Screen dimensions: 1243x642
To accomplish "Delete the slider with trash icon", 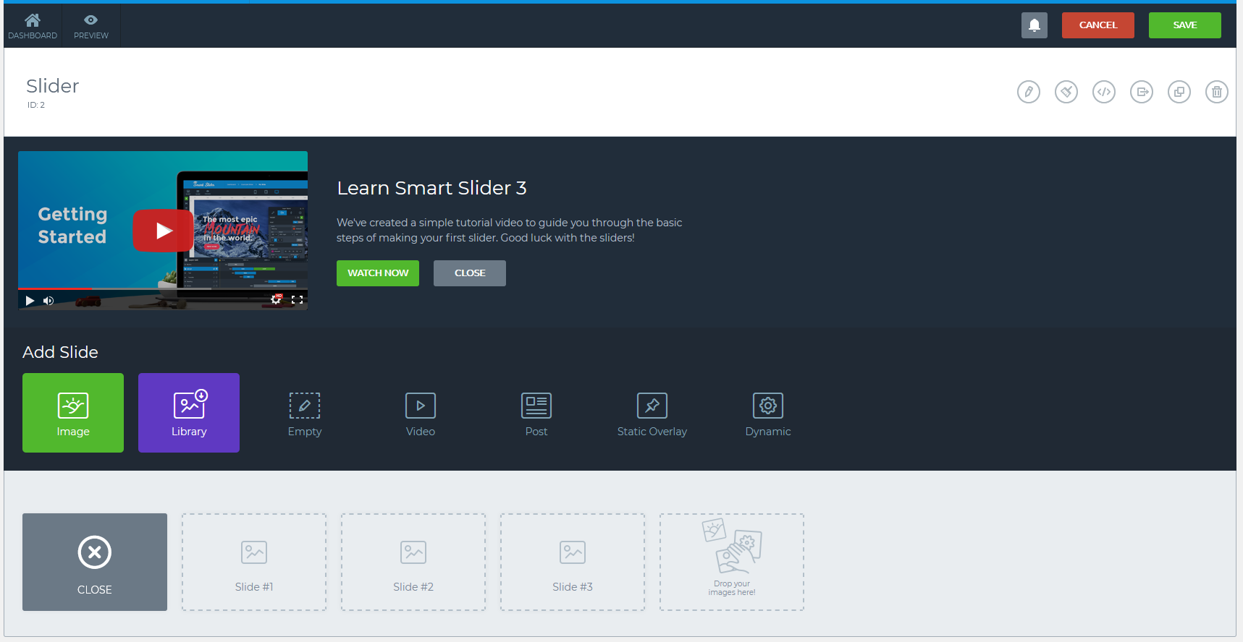I will (x=1217, y=92).
